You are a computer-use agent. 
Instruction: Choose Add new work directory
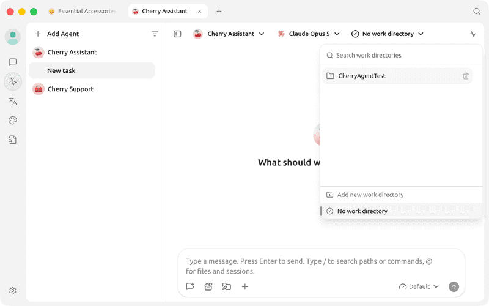coord(402,195)
